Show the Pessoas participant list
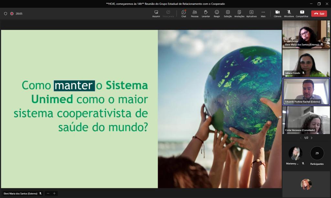 195,14
